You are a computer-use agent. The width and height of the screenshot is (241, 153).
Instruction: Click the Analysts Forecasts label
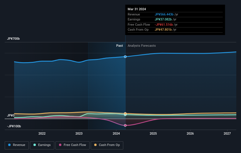(x=141, y=46)
